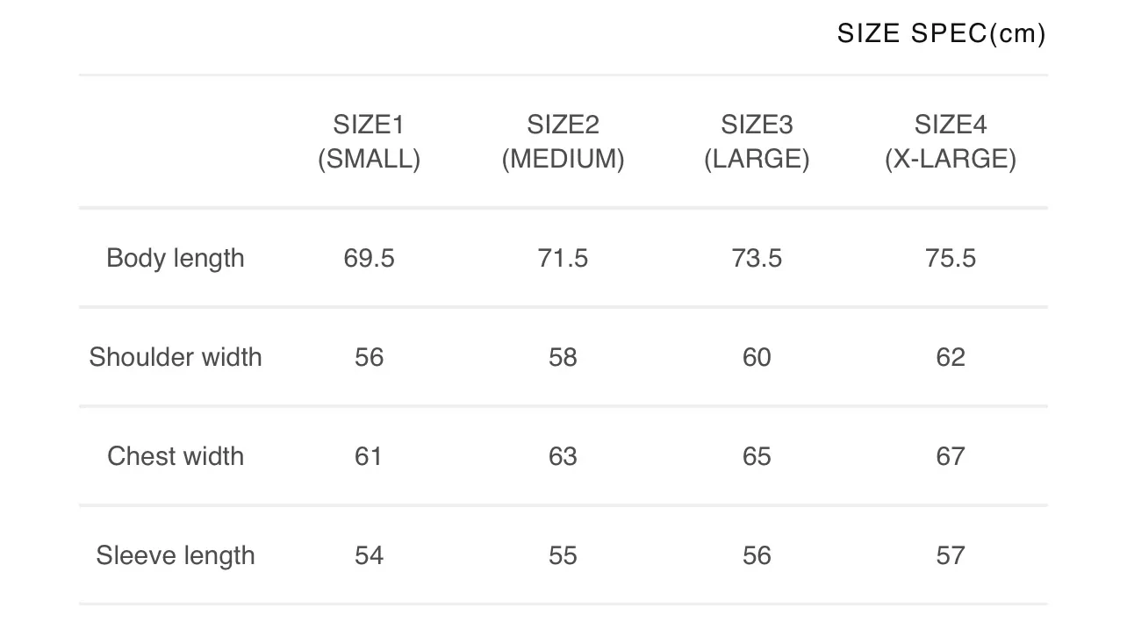Select the 54 sleeve length value

(x=369, y=555)
